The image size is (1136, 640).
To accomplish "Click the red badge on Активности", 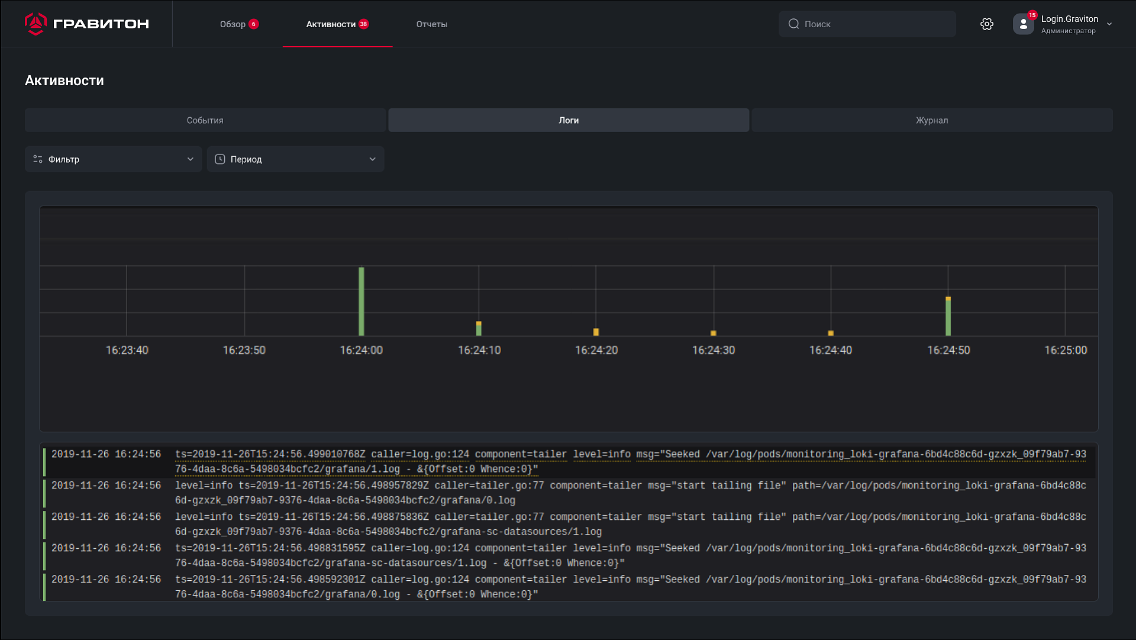I will pyautogui.click(x=363, y=24).
